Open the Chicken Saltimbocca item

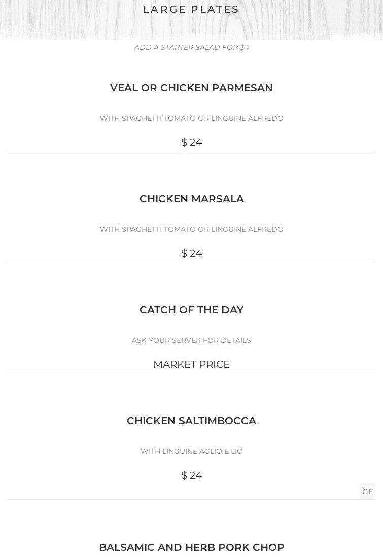coord(191,421)
